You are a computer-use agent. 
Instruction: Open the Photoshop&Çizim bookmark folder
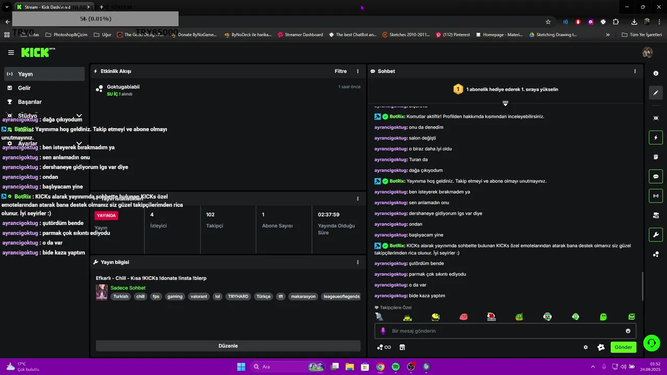click(66, 35)
